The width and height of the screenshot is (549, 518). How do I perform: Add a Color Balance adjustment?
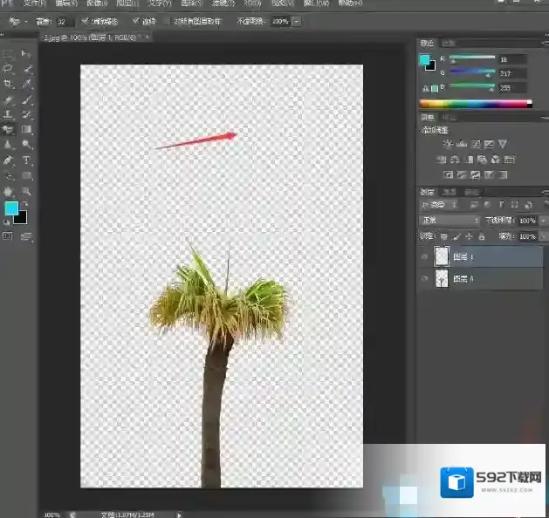coord(455,160)
